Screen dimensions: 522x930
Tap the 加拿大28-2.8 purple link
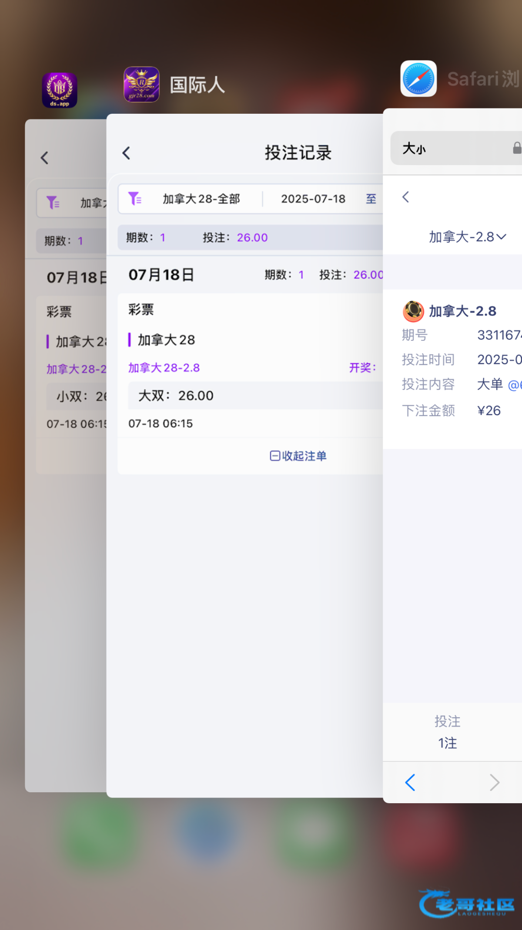tap(164, 368)
